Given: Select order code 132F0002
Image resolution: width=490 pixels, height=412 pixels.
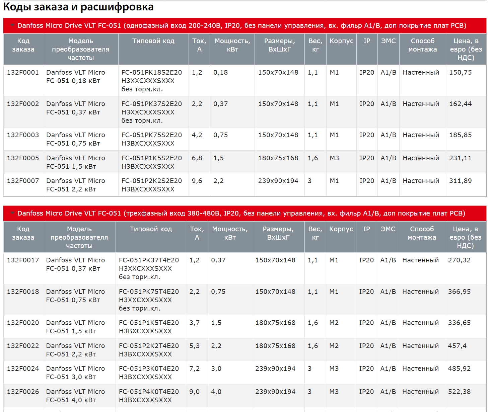Looking at the screenshot, I should [23, 104].
